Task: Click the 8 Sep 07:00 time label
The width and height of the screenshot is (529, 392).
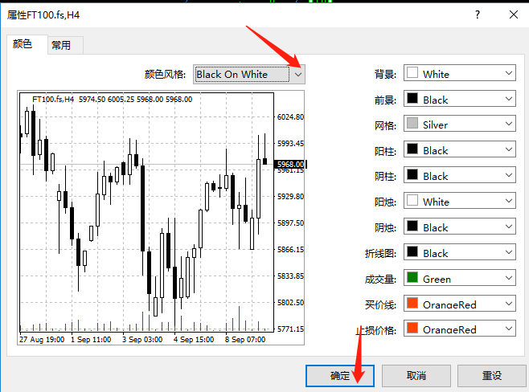Action: (x=245, y=340)
